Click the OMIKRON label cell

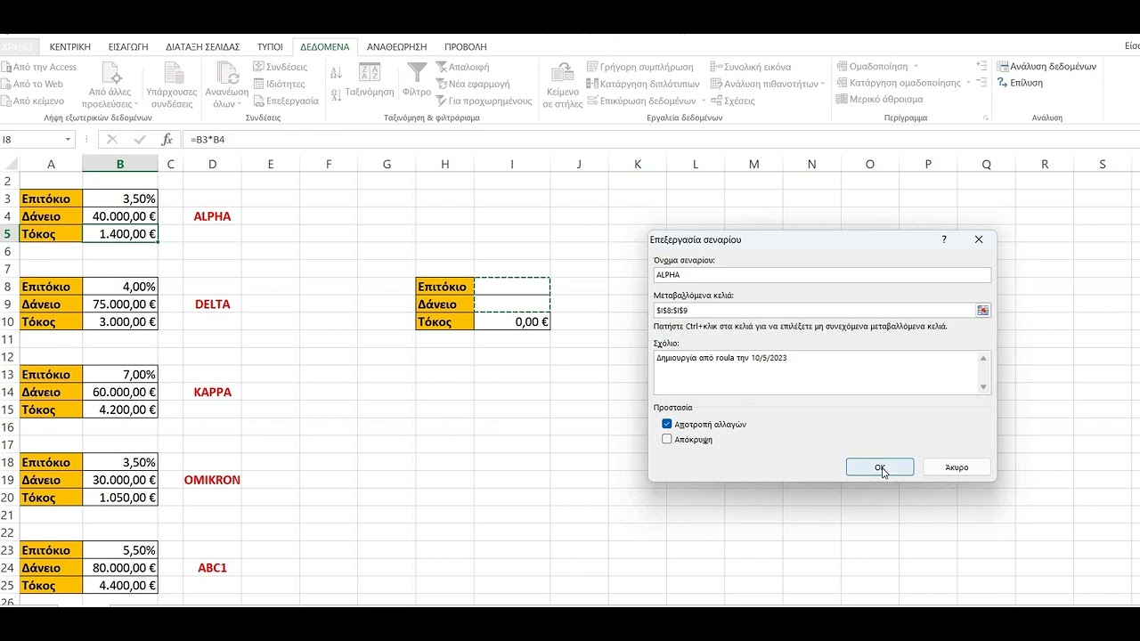[x=212, y=480]
